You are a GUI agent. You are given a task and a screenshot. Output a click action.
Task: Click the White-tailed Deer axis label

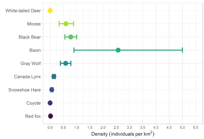[x=23, y=11]
